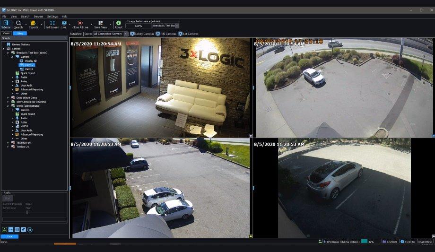Click the blue refresh-arrow icon in sidebar
Image resolution: width=435 pixels, height=252 pixels.
tap(23, 229)
